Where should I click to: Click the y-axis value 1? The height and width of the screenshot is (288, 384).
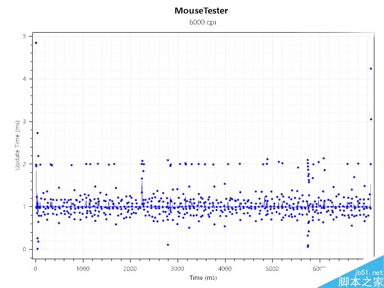(x=24, y=207)
